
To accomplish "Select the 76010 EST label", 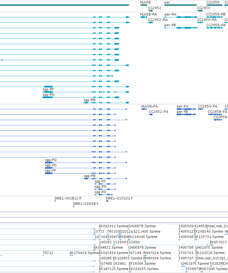I will tap(112, 232).
